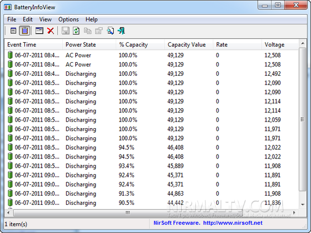Screen dimensions: 311x233
Task: Click the vertical scrollbar down arrow
Action: coord(303,204)
